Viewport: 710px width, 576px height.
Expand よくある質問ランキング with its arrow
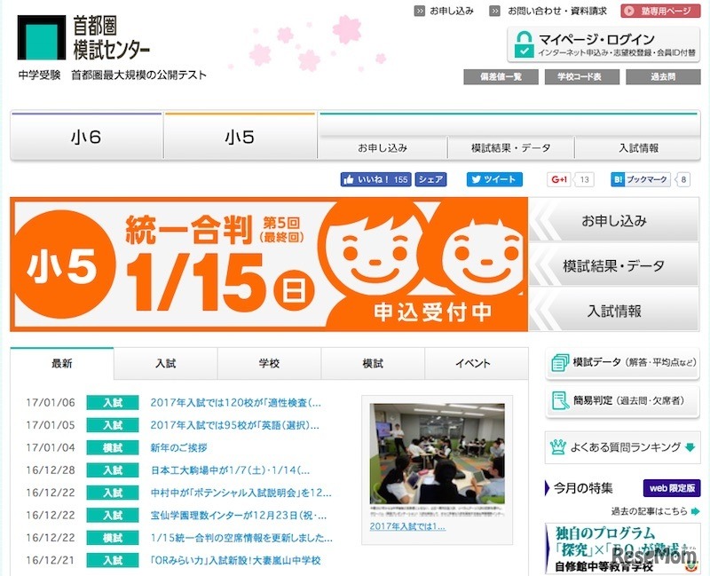pyautogui.click(x=689, y=446)
